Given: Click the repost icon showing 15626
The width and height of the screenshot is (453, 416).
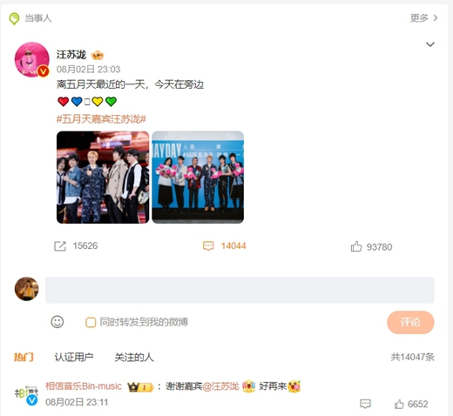Looking at the screenshot, I should click(x=60, y=246).
